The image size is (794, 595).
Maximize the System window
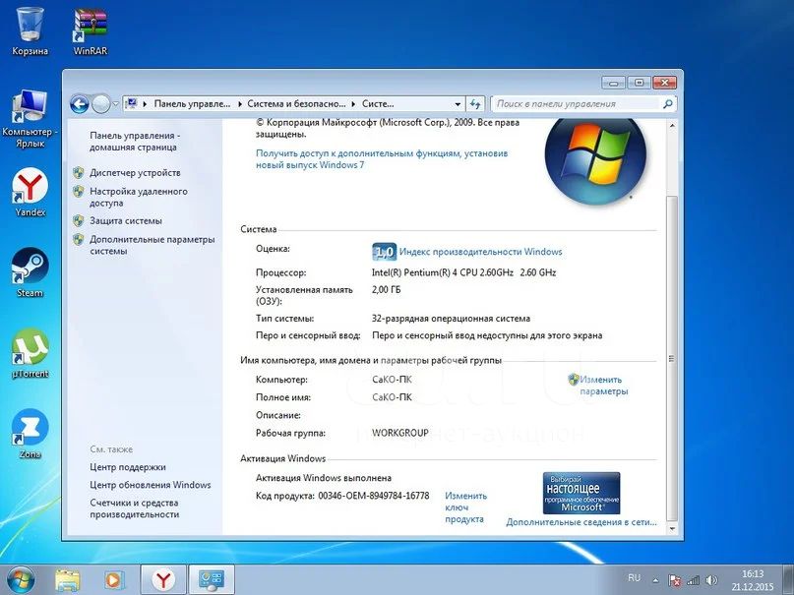click(x=640, y=83)
